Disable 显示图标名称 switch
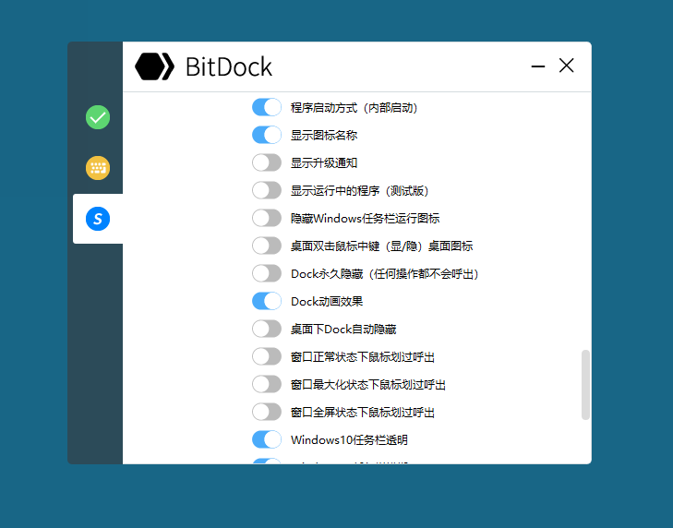 (x=267, y=135)
